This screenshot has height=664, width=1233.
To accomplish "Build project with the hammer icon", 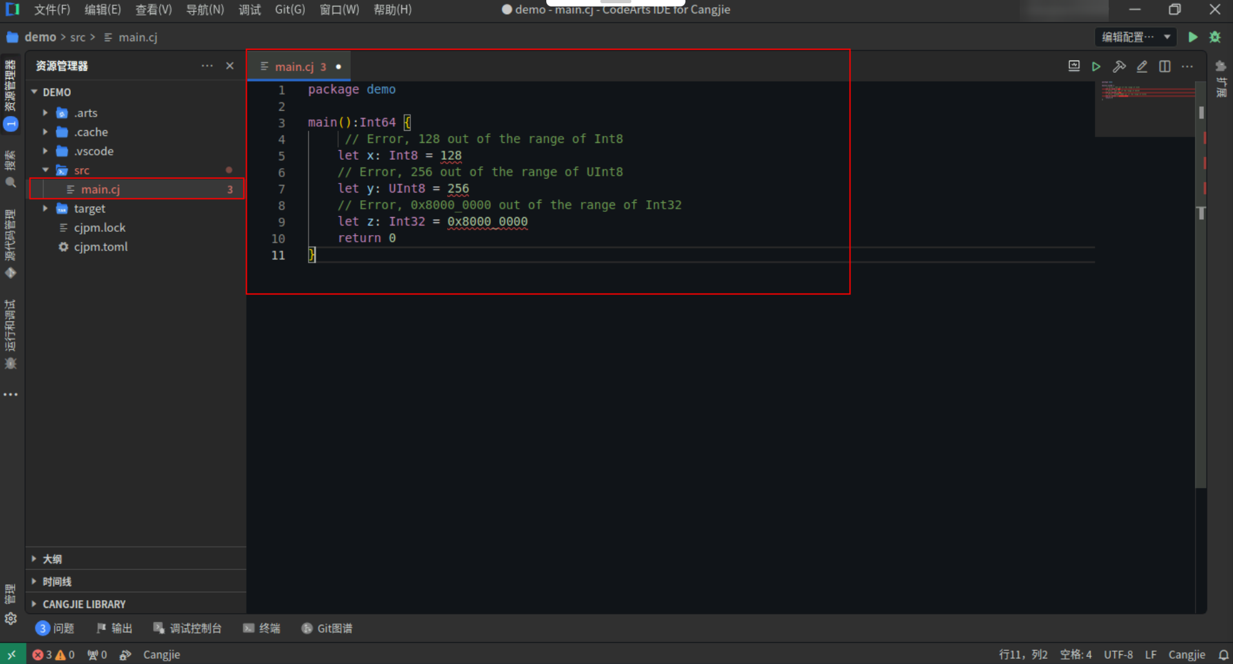I will click(x=1119, y=66).
